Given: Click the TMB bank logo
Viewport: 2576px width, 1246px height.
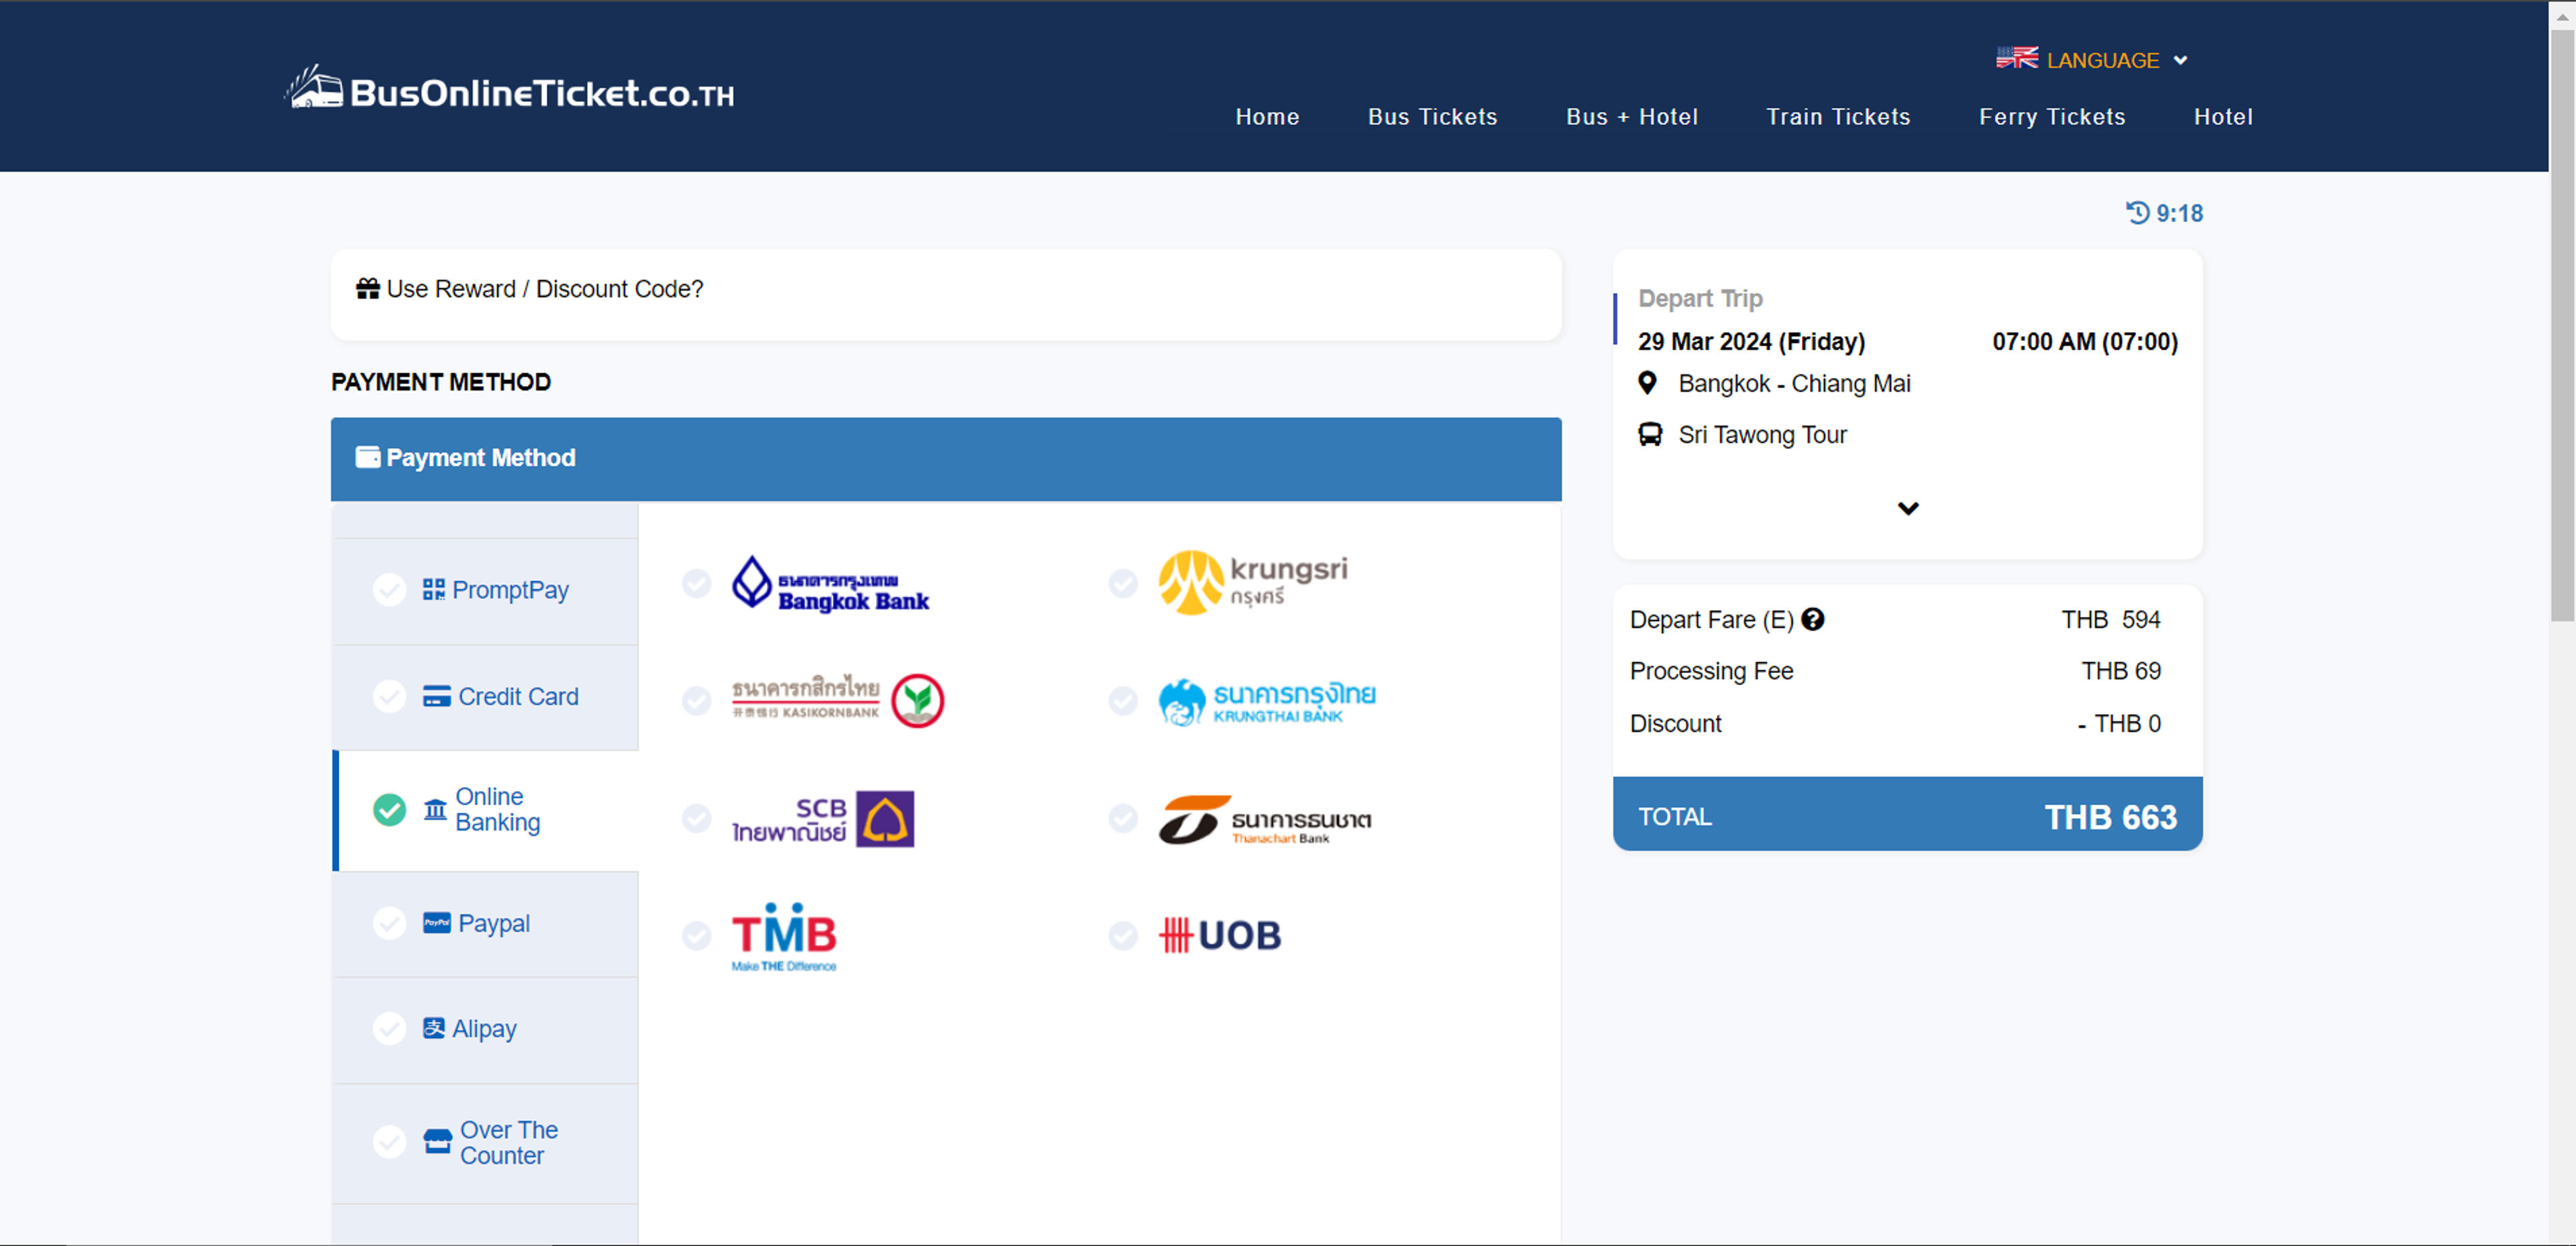Looking at the screenshot, I should (784, 937).
